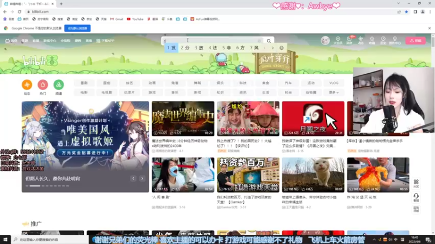Open a new browser tab
This screenshot has width=435, height=244.
61,4
